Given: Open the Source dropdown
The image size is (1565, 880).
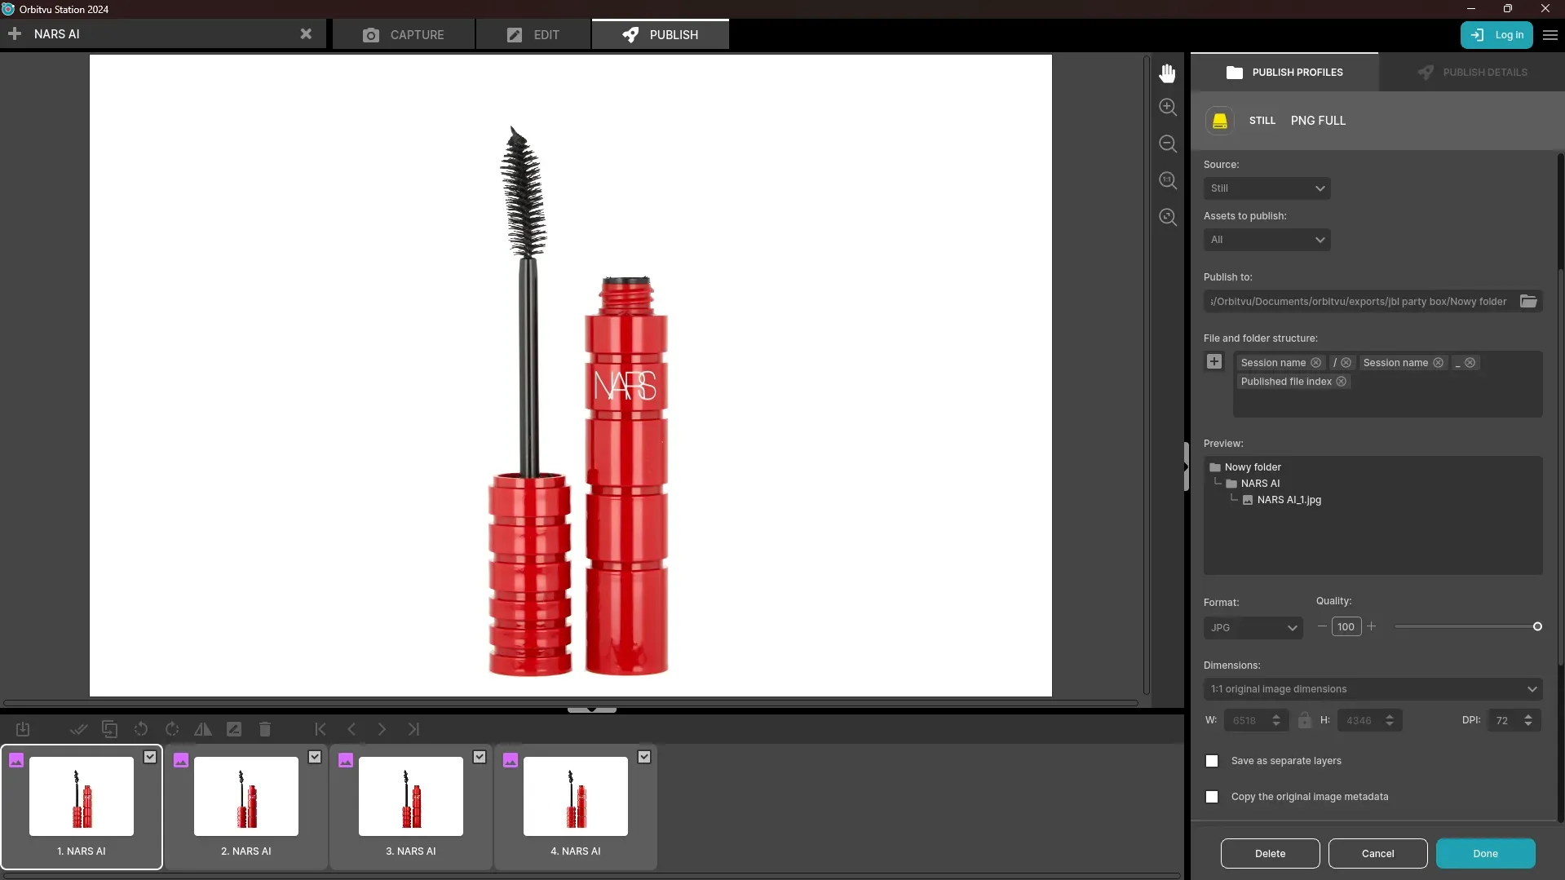Looking at the screenshot, I should point(1265,188).
